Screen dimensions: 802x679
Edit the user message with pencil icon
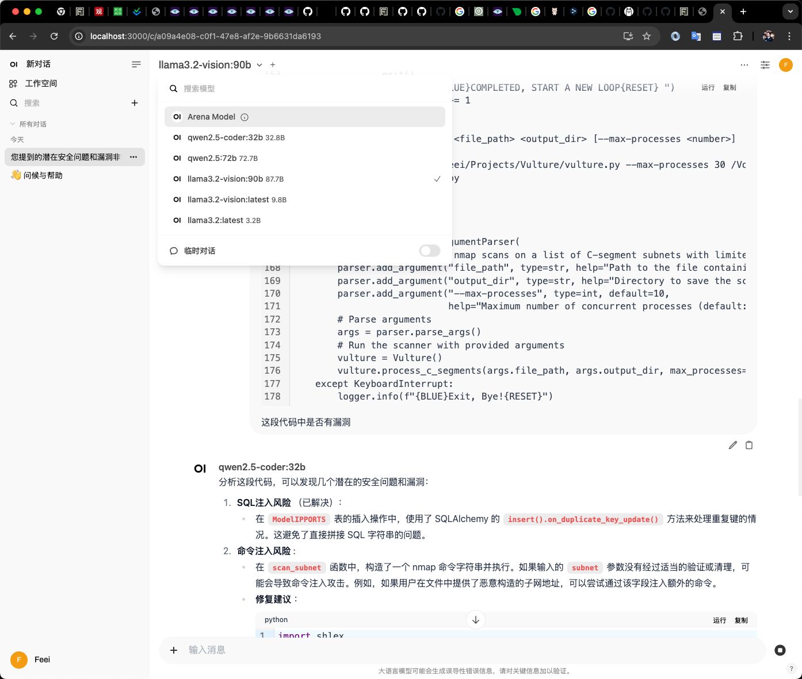pyautogui.click(x=732, y=445)
